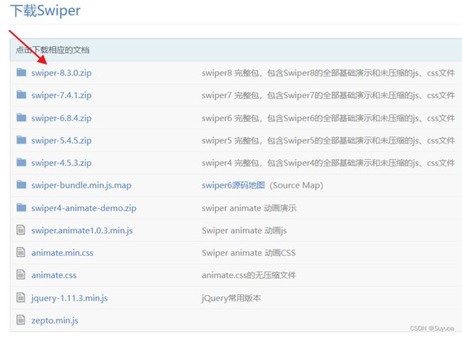Viewport: 462px width, 337px height.
Task: Click the 下载Swiper page heading
Action: (45, 11)
